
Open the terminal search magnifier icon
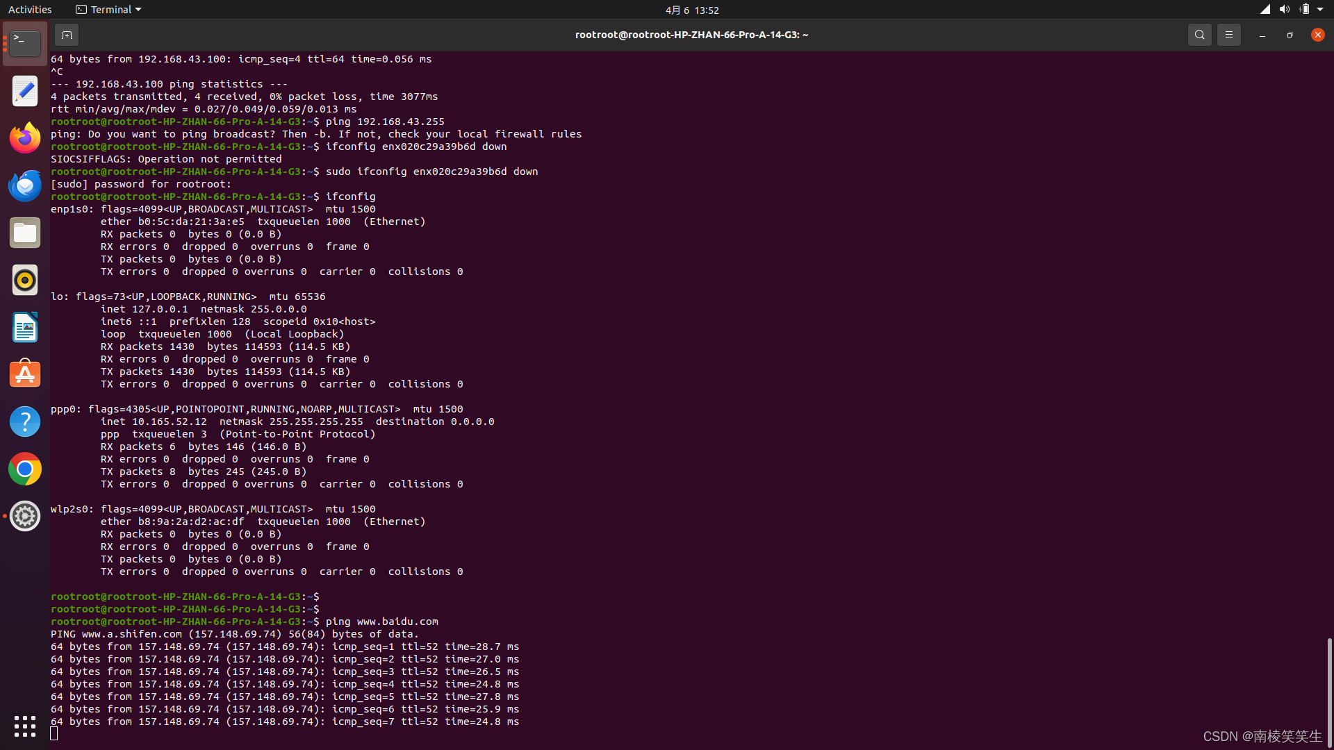(x=1199, y=35)
